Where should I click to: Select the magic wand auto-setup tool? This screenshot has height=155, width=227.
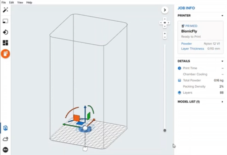[x=5, y=10]
